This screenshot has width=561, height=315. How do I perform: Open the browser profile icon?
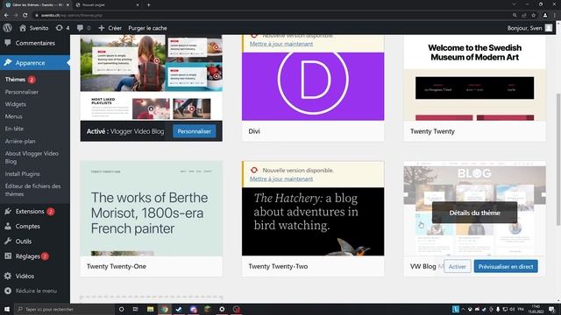pos(545,16)
